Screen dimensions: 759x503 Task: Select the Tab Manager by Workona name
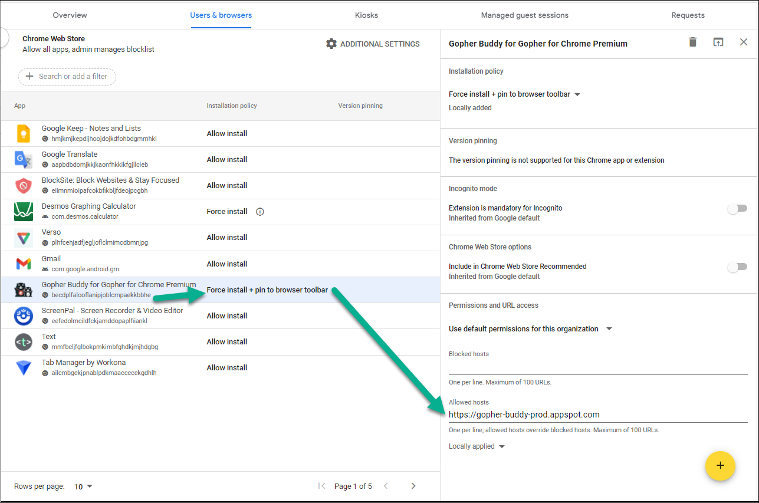[x=83, y=363]
